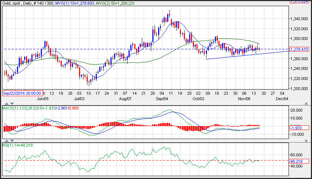The image size is (312, 179).
Task: Click the 1,220.00 price axis label
Action: pos(299,79)
